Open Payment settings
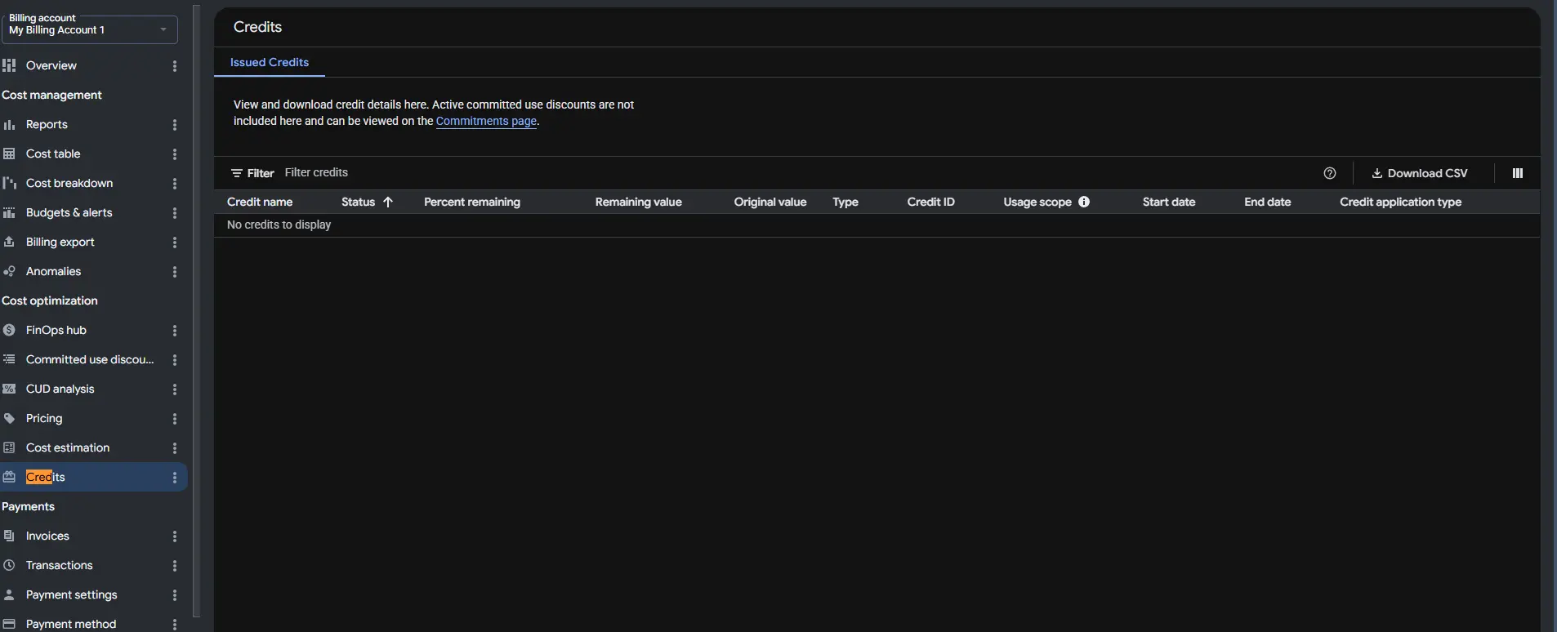 [72, 594]
